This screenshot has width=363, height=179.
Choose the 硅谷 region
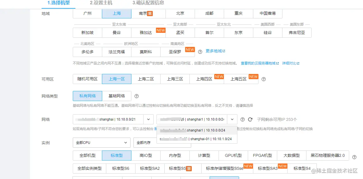point(268,33)
